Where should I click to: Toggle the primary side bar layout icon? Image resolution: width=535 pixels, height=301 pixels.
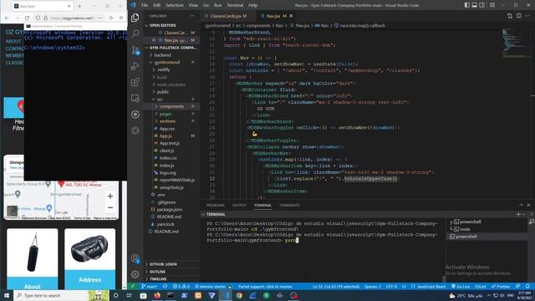pos(466,5)
